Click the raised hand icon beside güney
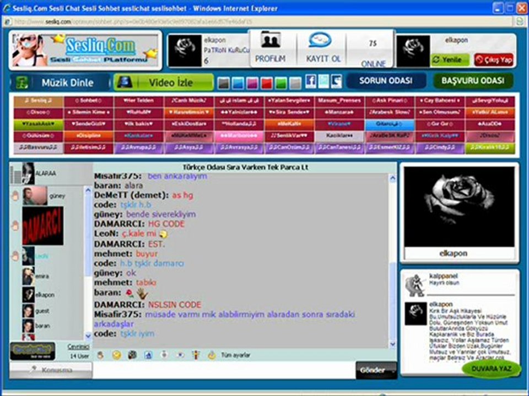 (x=15, y=196)
